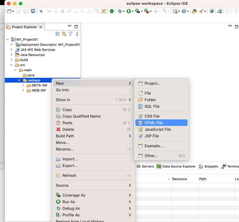Image resolution: width=239 pixels, height=222 pixels.
Task: Expand the Deployment Descriptor node
Action: [11, 45]
